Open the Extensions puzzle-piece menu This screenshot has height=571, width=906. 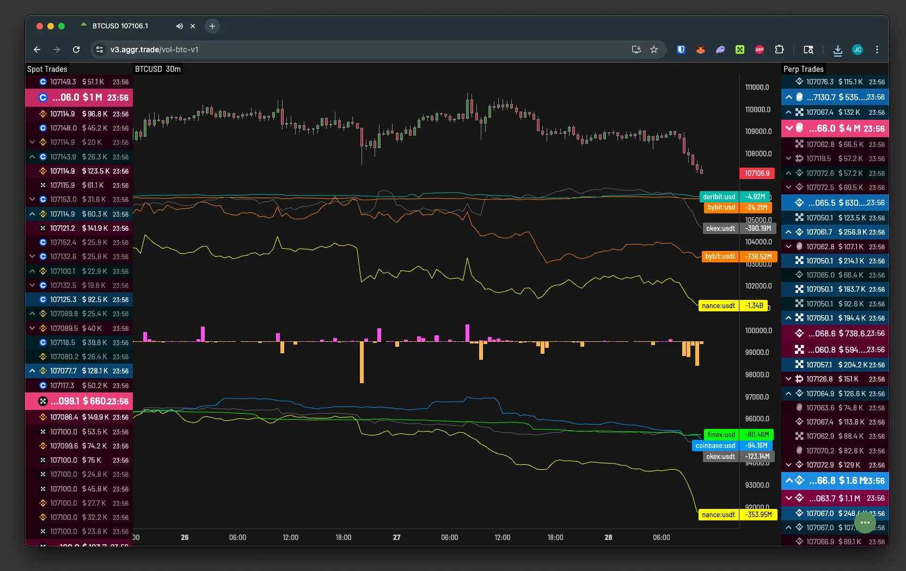[779, 50]
